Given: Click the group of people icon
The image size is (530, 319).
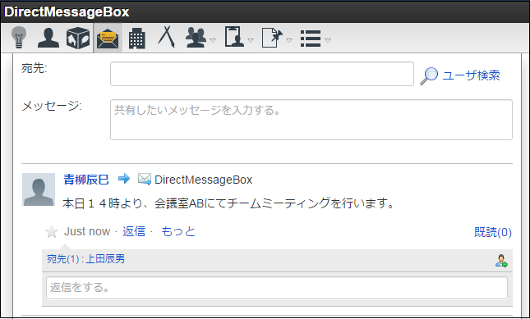Looking at the screenshot, I should 196,38.
